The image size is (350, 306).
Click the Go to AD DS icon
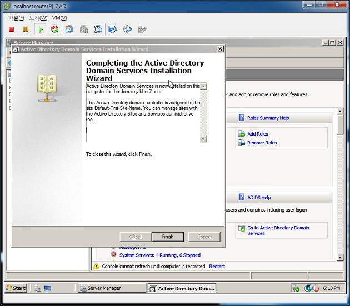242,228
